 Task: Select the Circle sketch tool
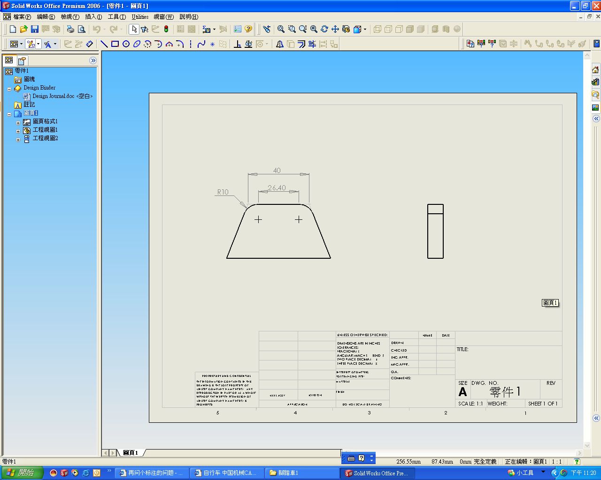[126, 44]
